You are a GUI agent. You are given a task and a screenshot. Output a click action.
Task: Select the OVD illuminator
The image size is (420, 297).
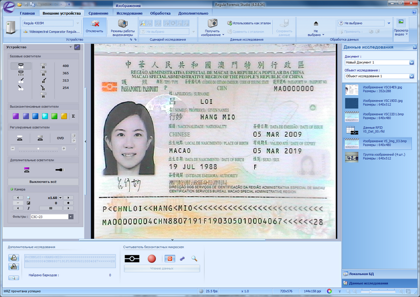click(x=60, y=138)
